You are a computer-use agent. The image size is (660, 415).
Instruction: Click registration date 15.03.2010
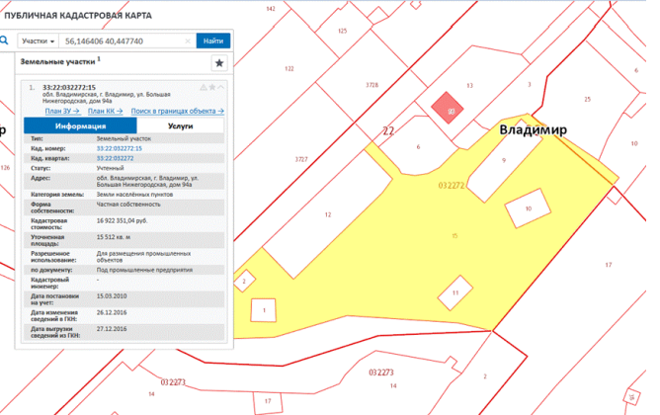coord(112,295)
